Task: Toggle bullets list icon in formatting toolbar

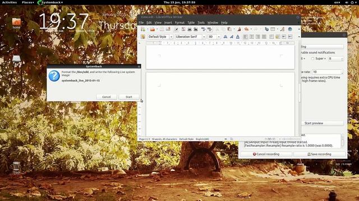Action: tap(278, 37)
